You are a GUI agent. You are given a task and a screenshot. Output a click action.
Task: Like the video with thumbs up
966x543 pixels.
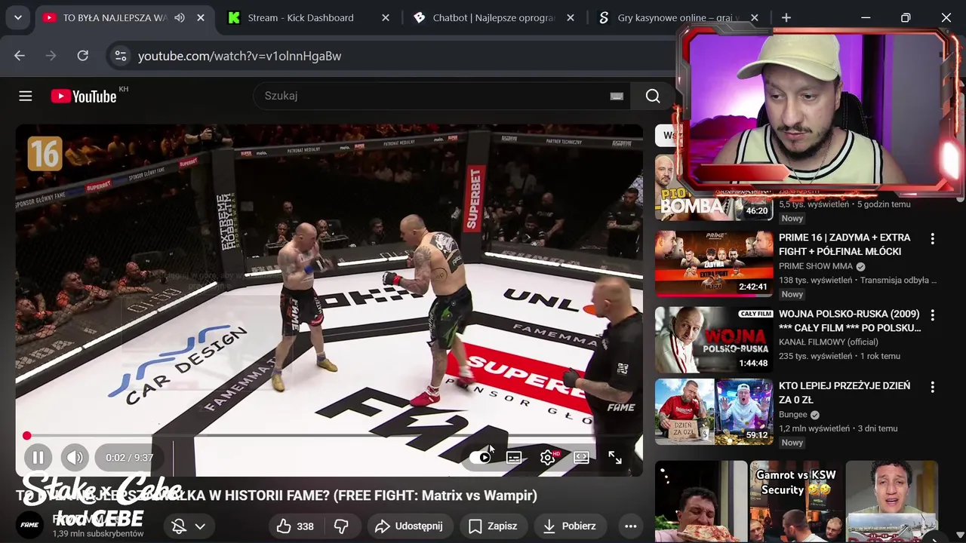click(x=295, y=526)
